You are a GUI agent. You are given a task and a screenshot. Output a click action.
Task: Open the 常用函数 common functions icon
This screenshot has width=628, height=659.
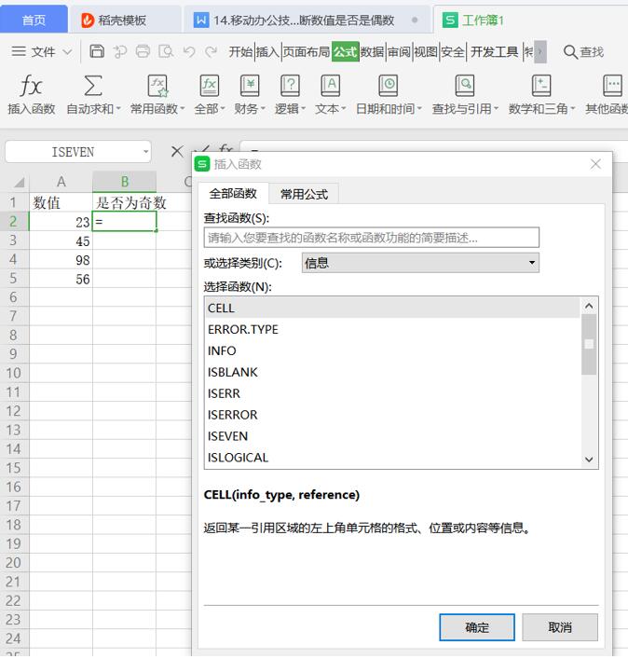pos(157,86)
